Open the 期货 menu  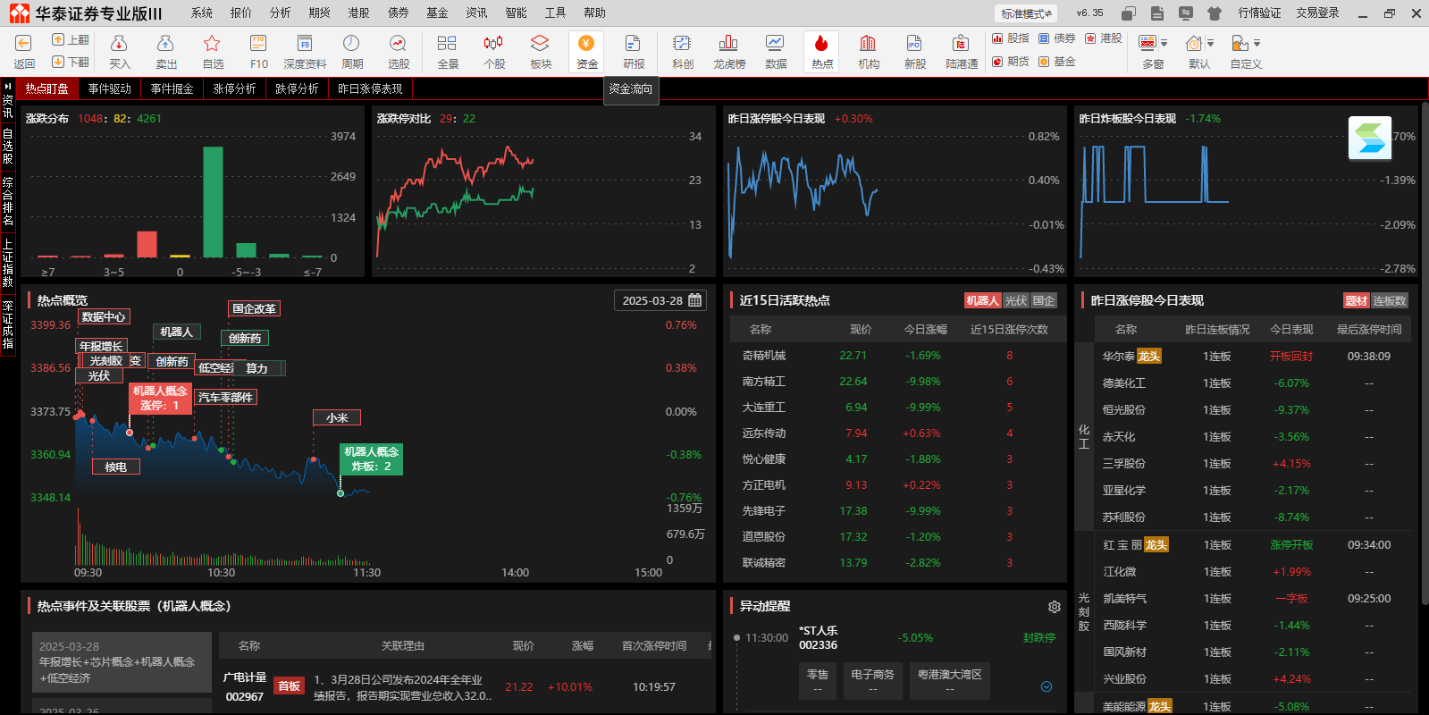point(319,13)
